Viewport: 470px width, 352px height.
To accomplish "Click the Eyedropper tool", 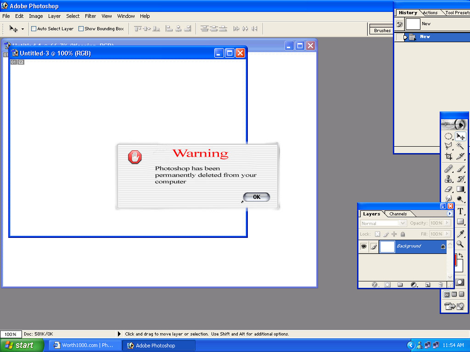I will pos(460,234).
